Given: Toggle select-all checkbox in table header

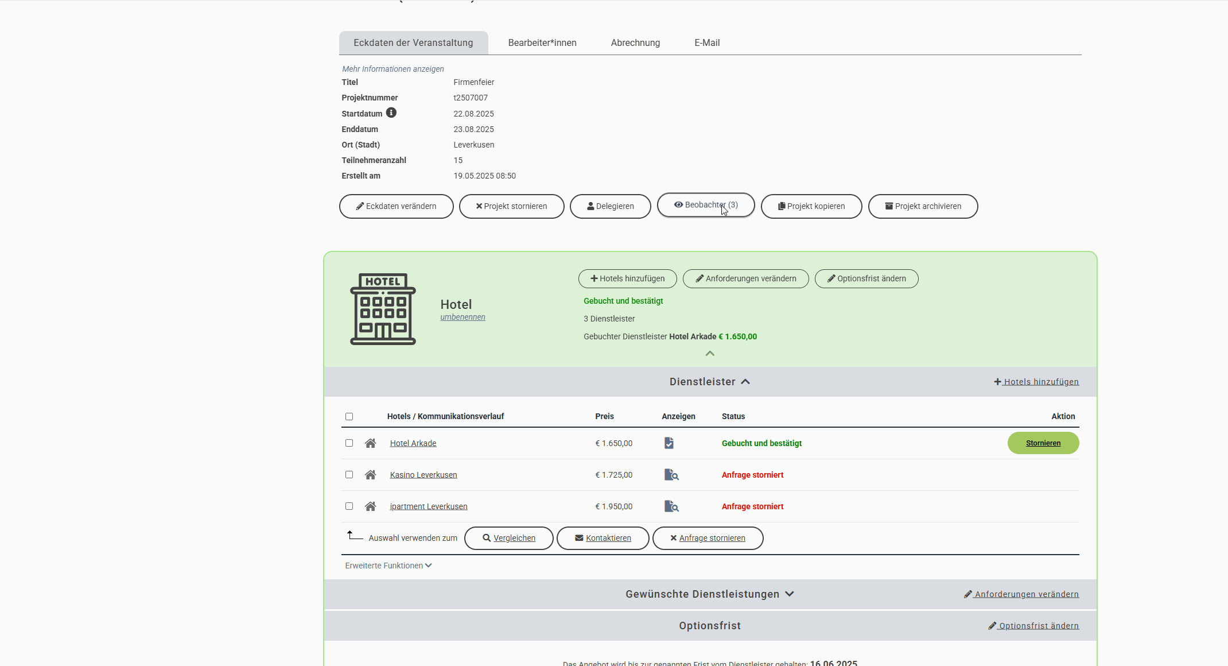Looking at the screenshot, I should pos(349,417).
